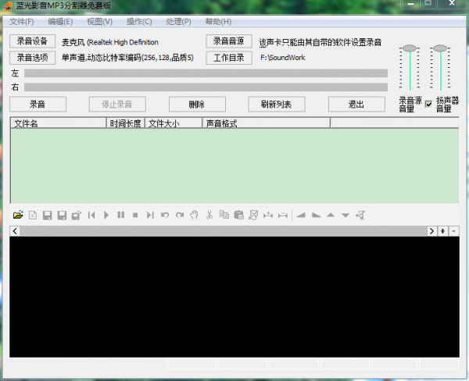
Task: Click the zoom in plus button
Action: 442,231
